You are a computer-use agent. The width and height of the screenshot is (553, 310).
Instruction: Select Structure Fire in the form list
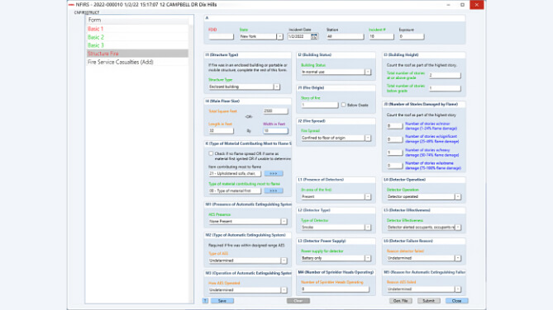pos(137,54)
